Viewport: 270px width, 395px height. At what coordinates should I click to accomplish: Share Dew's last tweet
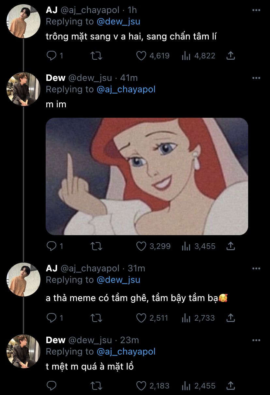pyautogui.click(x=231, y=386)
